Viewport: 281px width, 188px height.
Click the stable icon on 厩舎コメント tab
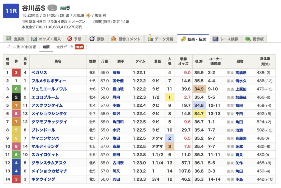point(113,39)
